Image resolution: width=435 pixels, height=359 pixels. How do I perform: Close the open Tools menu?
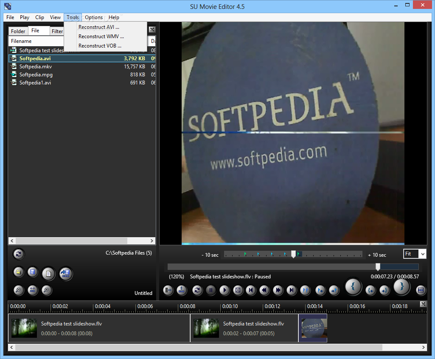pyautogui.click(x=73, y=17)
